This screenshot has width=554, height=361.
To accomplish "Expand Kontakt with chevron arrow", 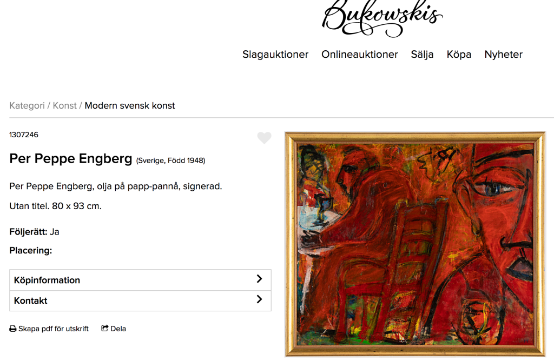I will click(x=259, y=299).
